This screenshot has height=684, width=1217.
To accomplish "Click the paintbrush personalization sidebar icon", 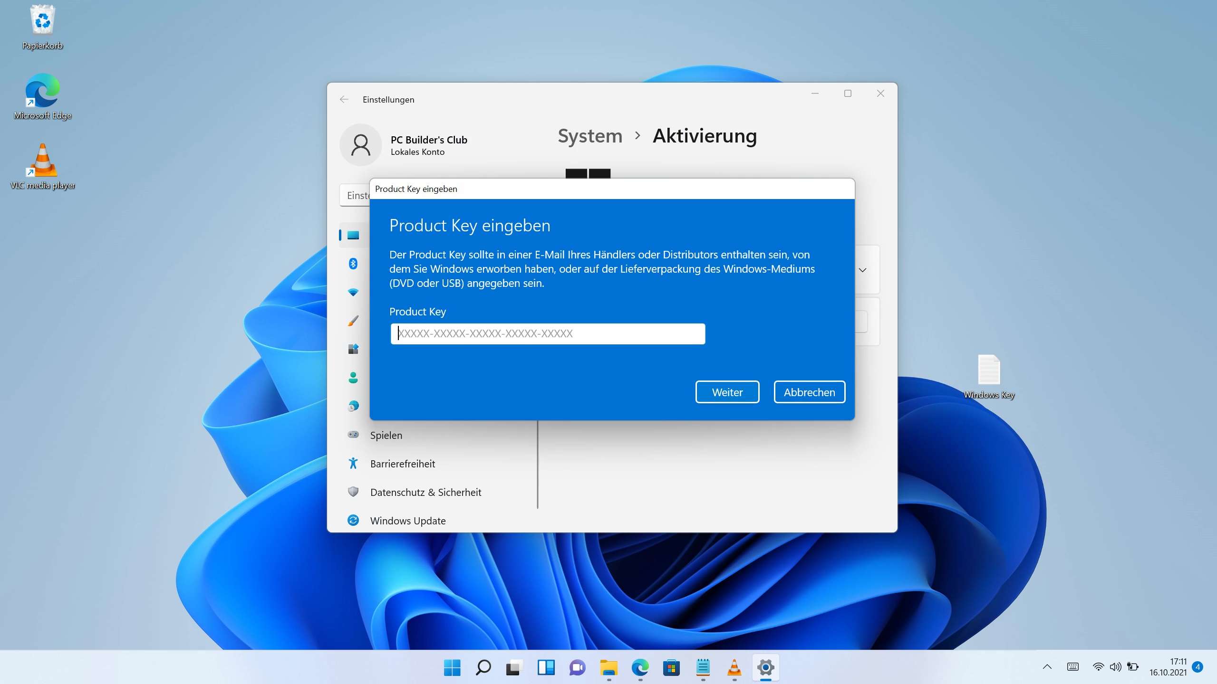I will click(x=353, y=321).
